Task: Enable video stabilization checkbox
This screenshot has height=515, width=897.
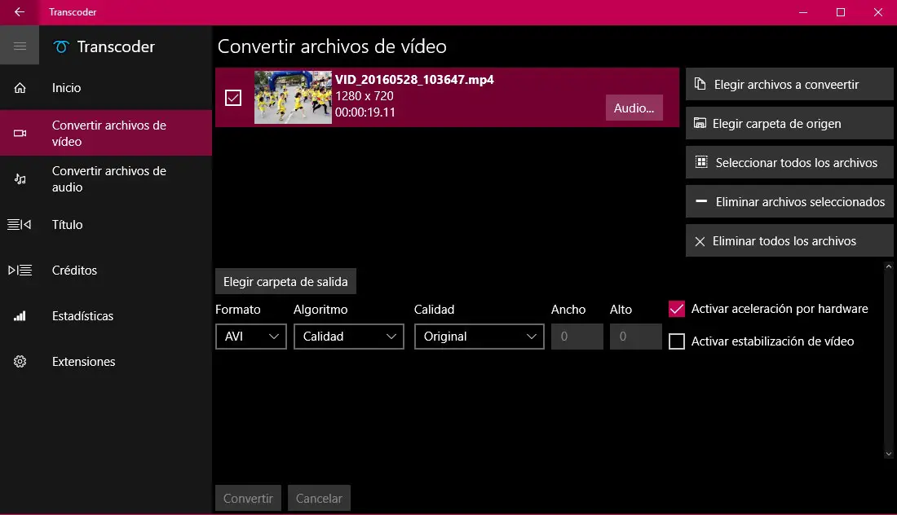Action: click(676, 341)
